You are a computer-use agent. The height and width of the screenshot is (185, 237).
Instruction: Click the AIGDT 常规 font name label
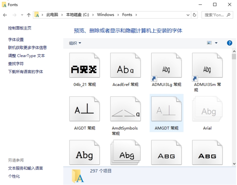[x=84, y=128]
